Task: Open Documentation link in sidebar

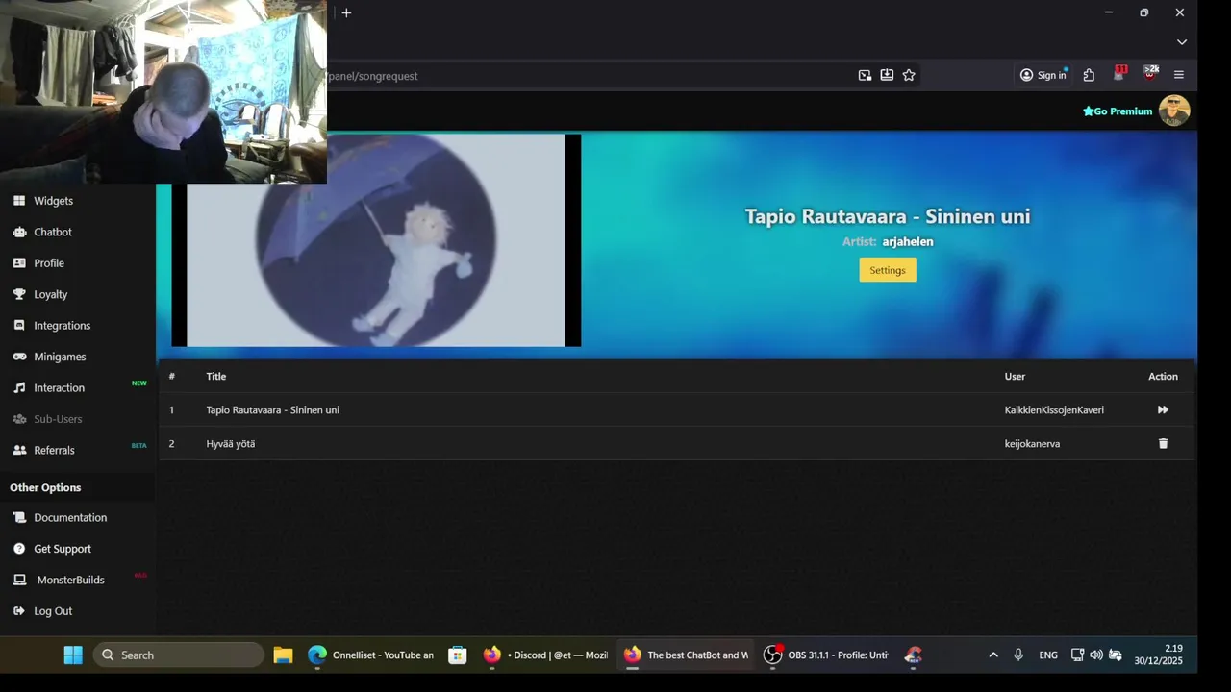Action: (x=70, y=517)
